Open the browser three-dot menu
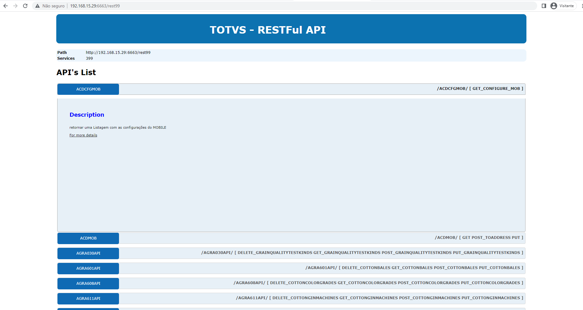 [x=582, y=6]
